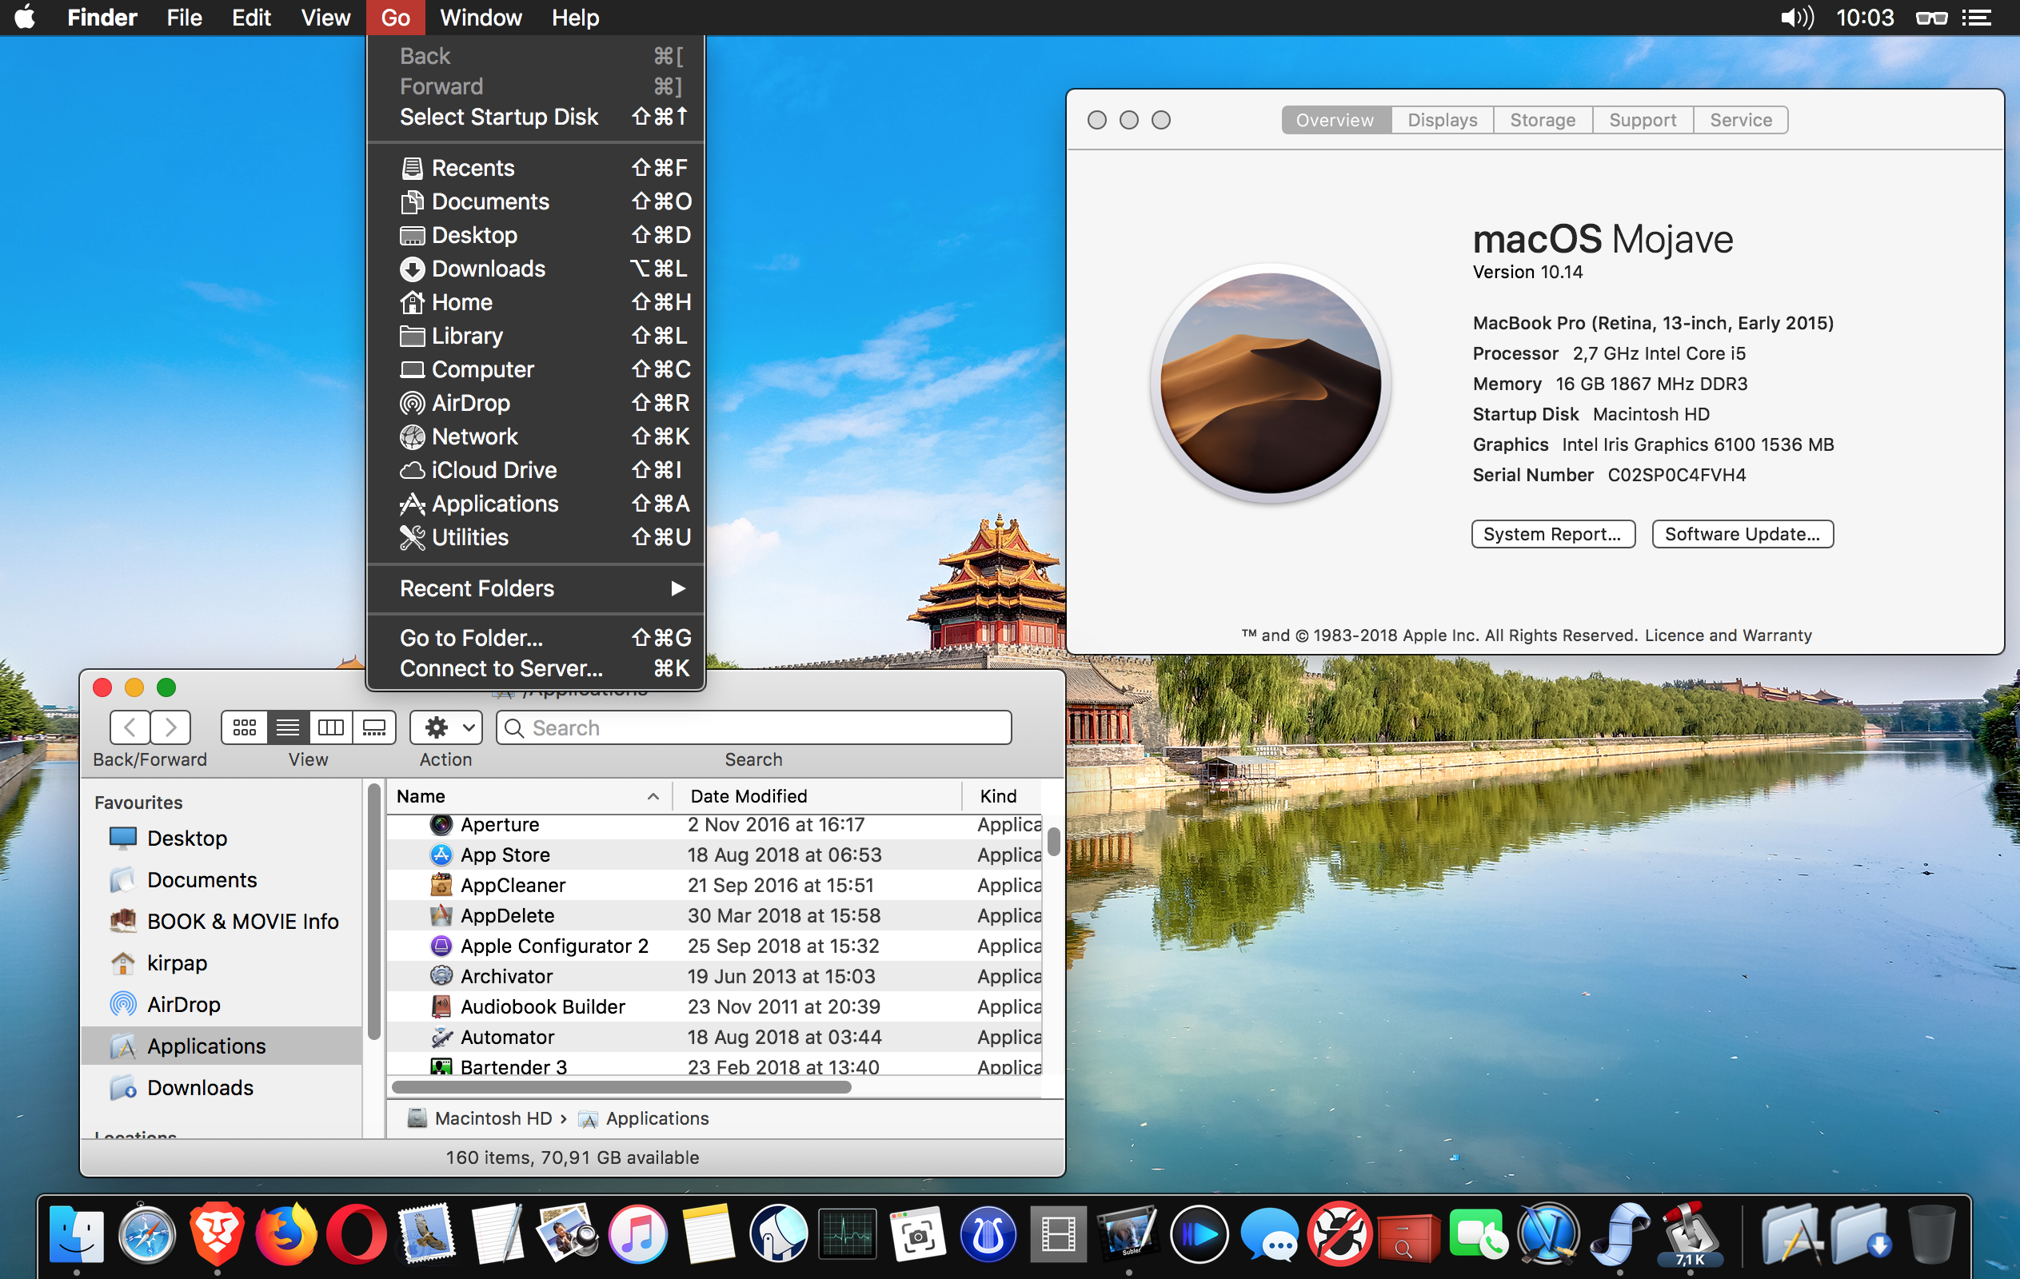Click the Software Update button
Screen dimensions: 2020x1279
(x=1742, y=534)
